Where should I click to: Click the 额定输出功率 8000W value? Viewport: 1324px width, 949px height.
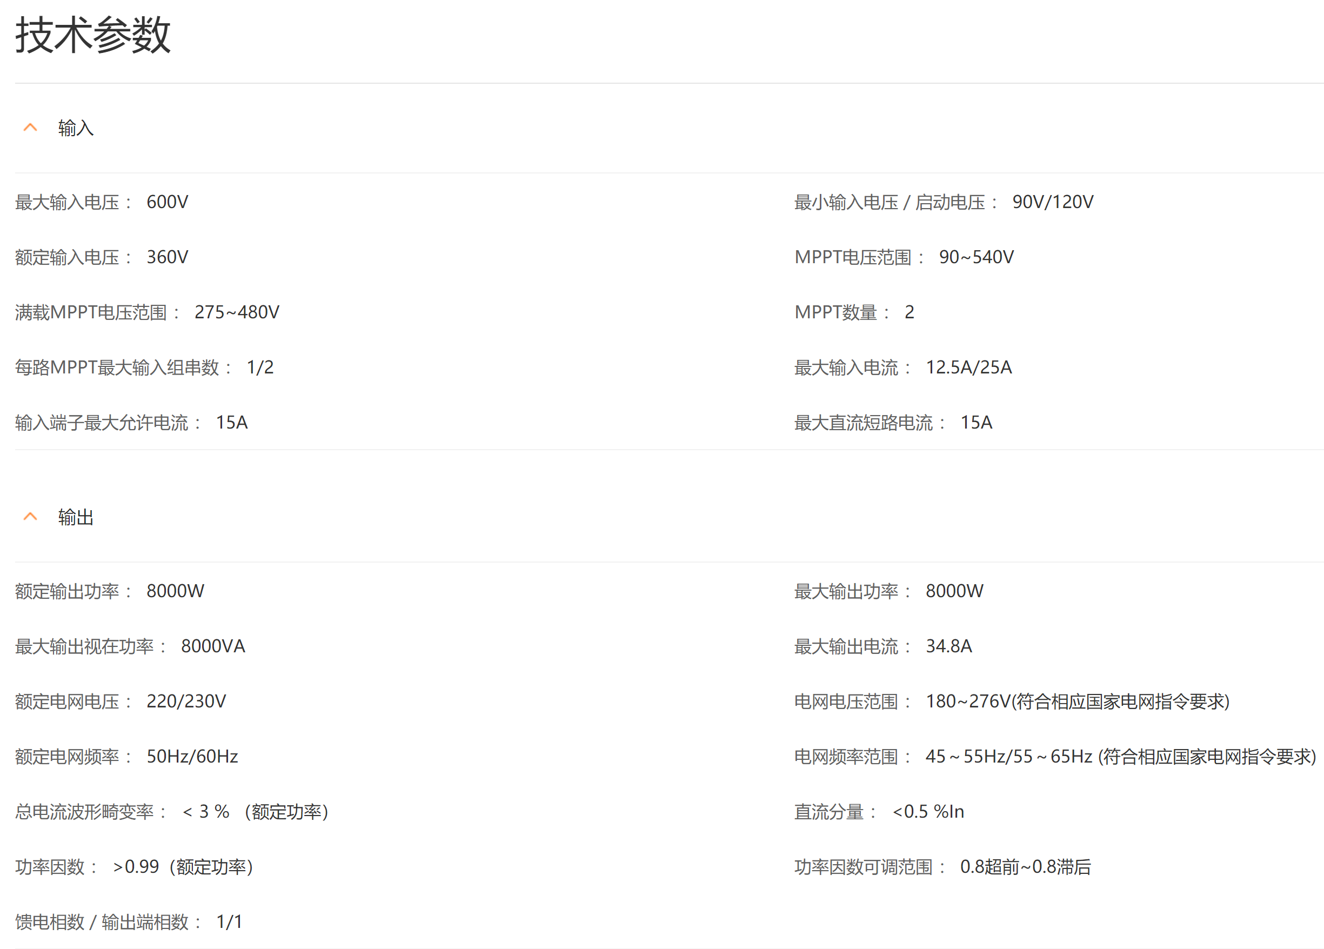[x=175, y=591]
